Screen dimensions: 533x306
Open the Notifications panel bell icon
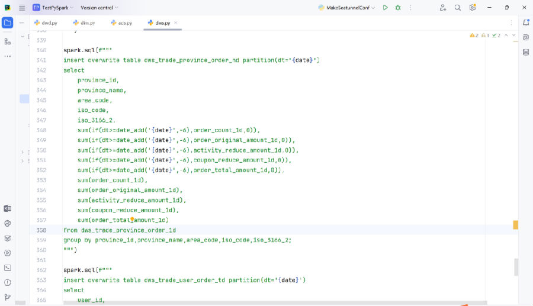pos(525,22)
